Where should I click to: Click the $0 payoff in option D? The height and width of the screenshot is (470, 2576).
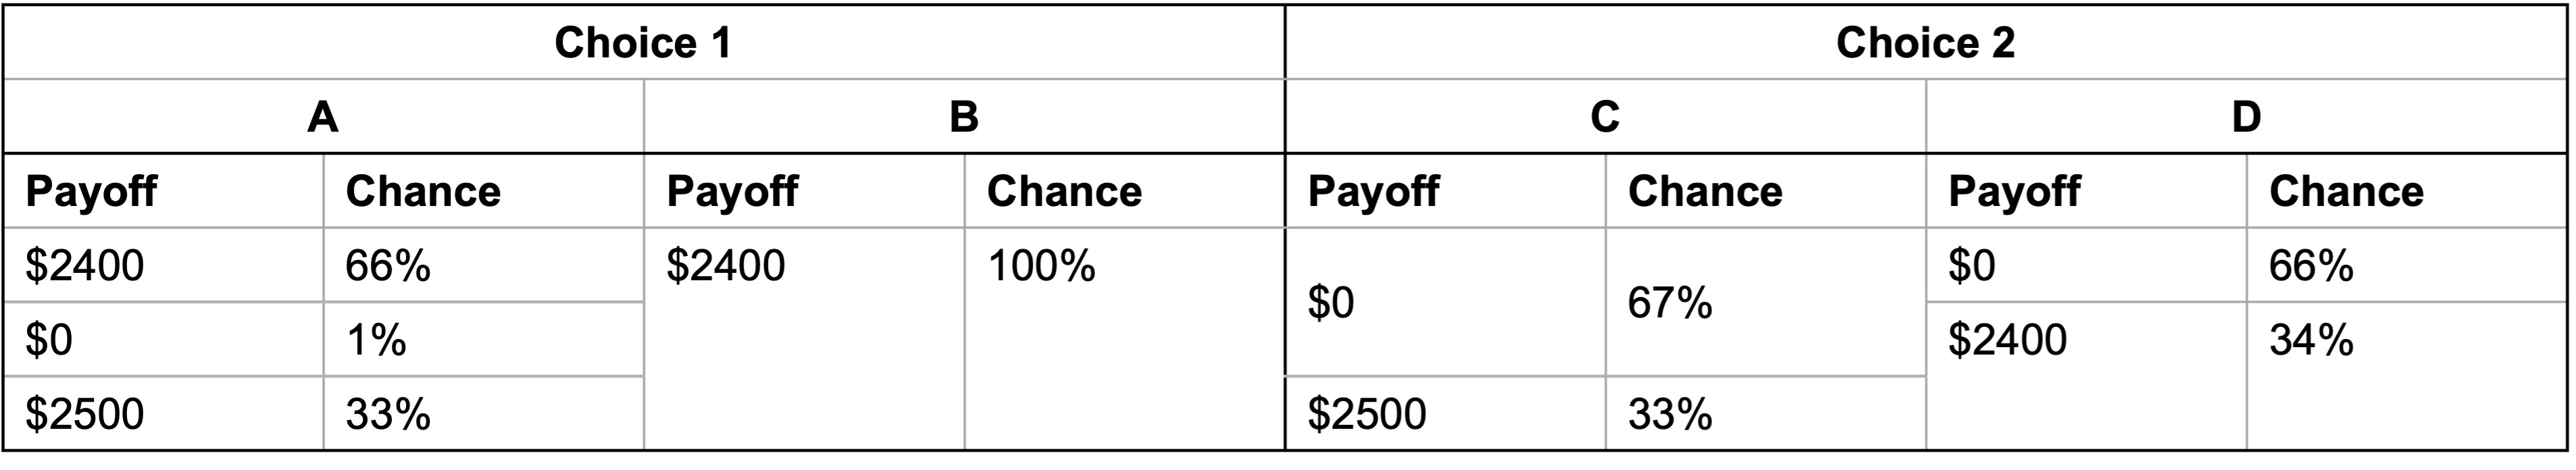(x=1972, y=266)
